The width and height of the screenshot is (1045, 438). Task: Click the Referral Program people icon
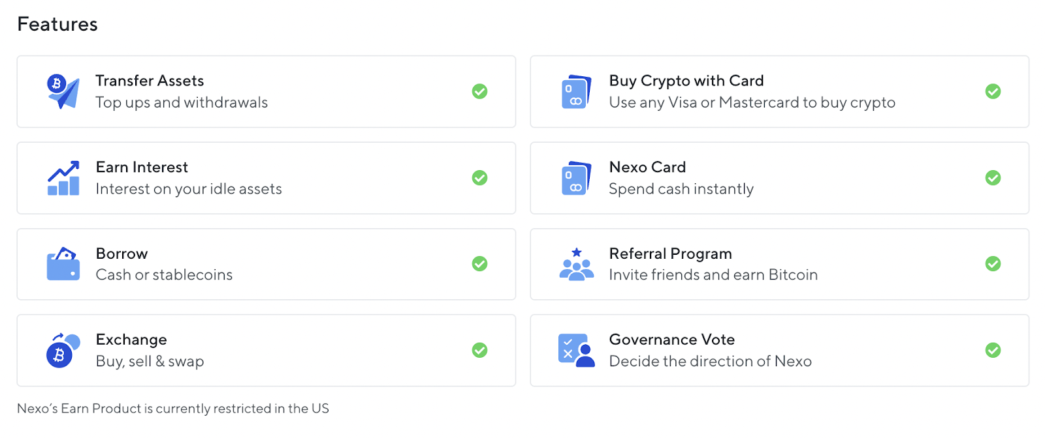(576, 264)
